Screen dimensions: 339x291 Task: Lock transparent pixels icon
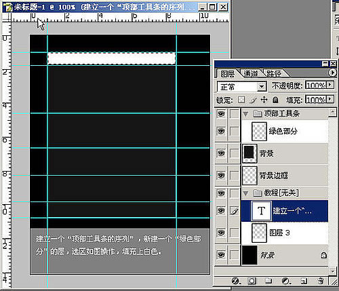(x=241, y=100)
